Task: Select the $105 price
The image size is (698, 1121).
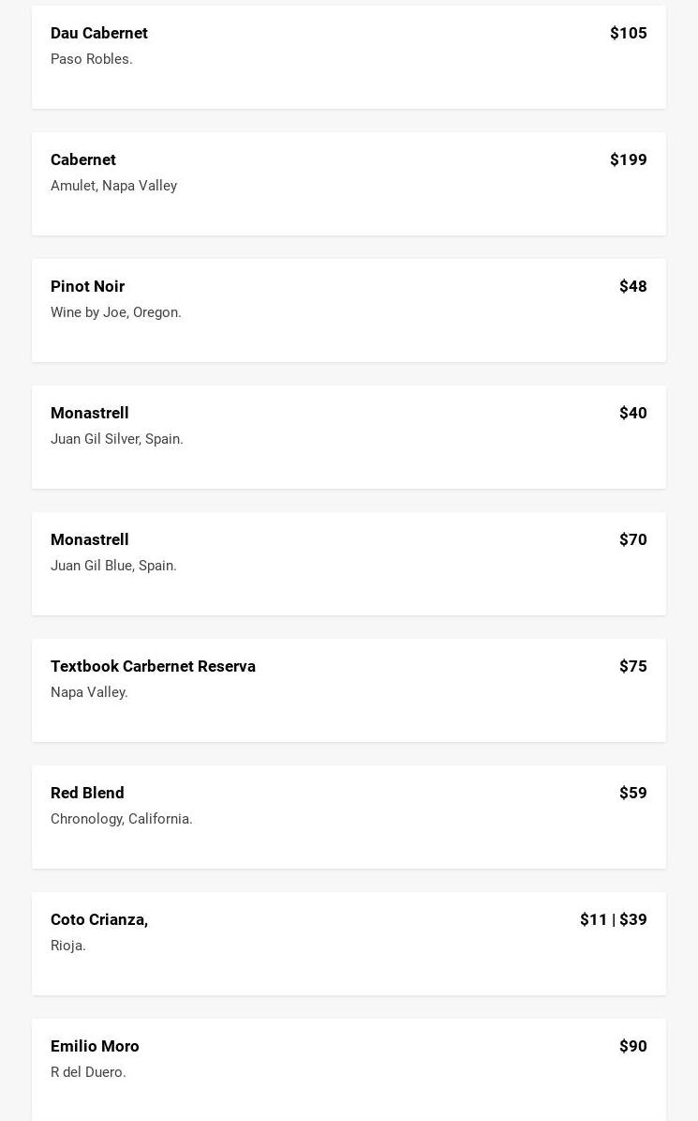Action: (x=628, y=33)
